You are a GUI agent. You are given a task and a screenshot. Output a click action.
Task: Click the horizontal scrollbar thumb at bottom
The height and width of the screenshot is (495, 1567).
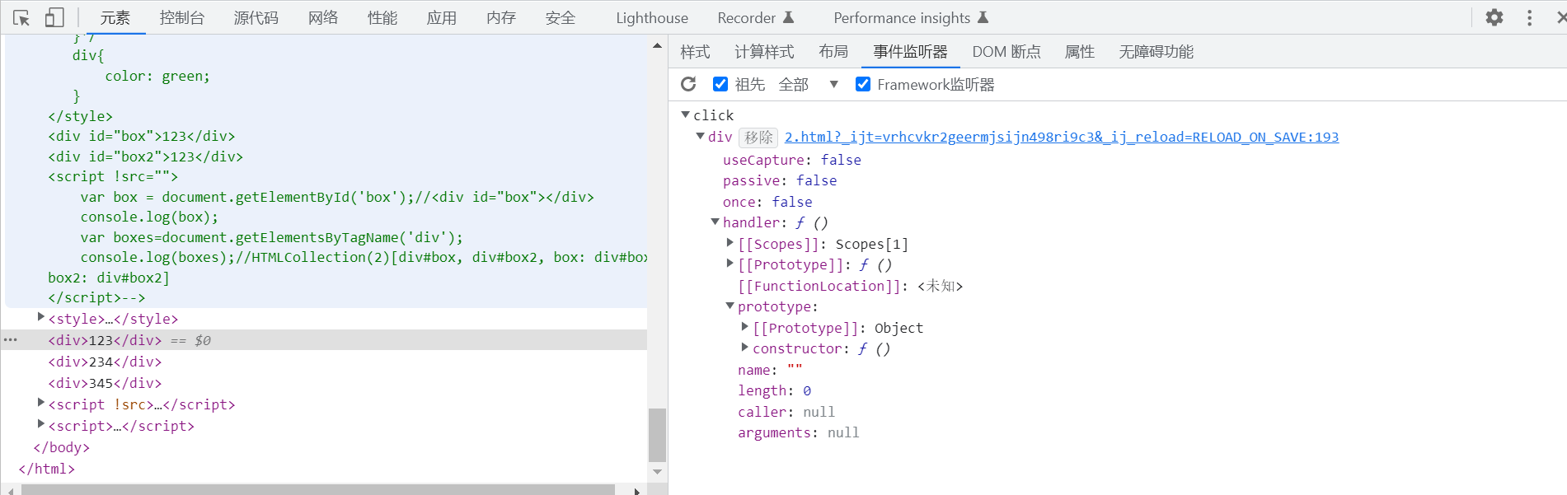click(318, 489)
